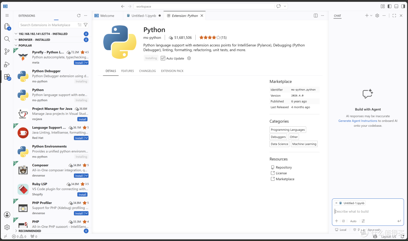The width and height of the screenshot is (408, 241).
Task: Click the Search Extensions in Marketplace field
Action: [48, 25]
